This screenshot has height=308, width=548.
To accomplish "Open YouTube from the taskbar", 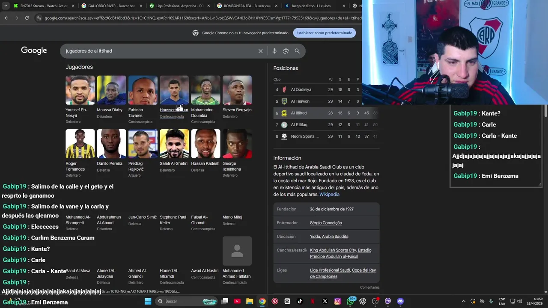I will (x=237, y=301).
